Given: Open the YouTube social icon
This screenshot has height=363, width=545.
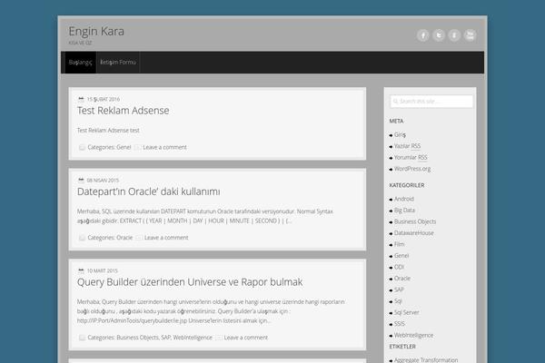Looking at the screenshot, I should [x=470, y=35].
